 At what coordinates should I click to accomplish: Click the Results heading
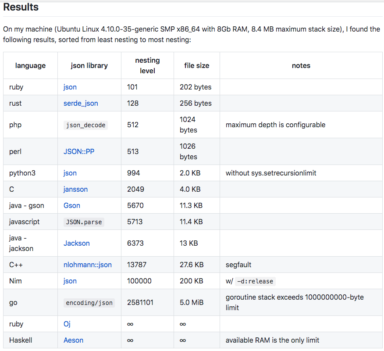tap(21, 7)
